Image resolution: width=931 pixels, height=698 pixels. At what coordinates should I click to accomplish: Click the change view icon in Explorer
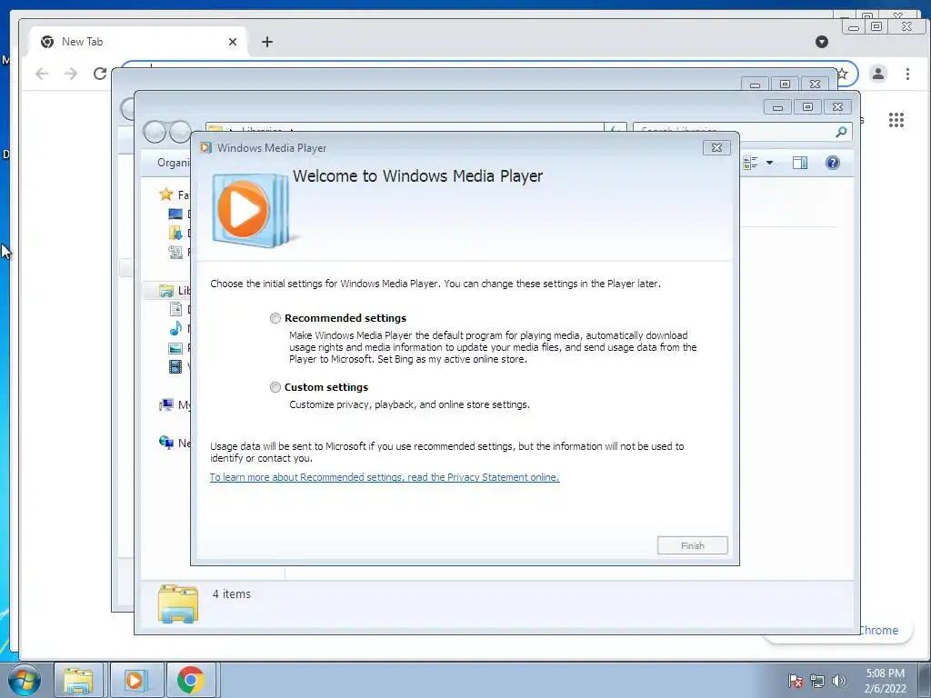[x=750, y=163]
